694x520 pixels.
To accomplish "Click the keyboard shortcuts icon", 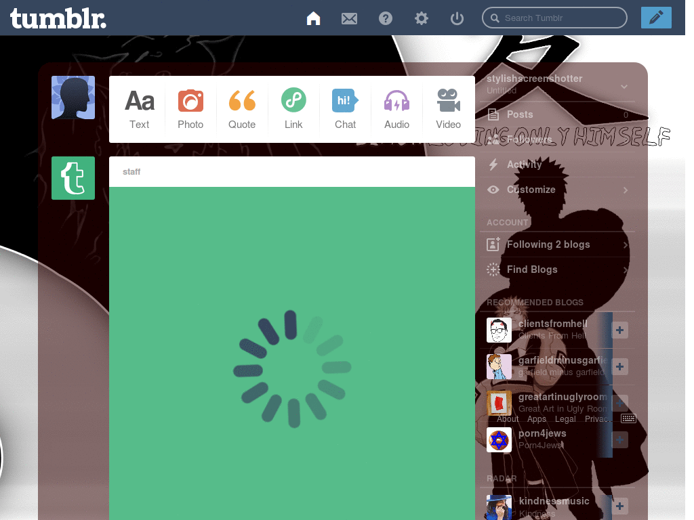I will (628, 418).
